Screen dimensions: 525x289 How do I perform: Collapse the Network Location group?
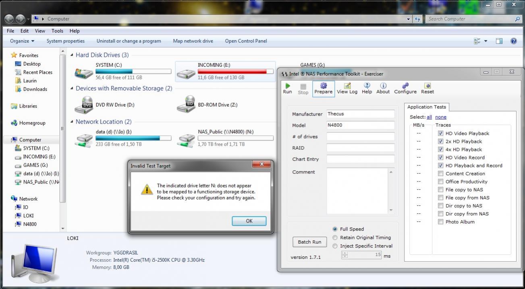point(72,122)
